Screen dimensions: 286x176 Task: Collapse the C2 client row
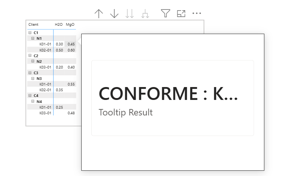coord(30,56)
